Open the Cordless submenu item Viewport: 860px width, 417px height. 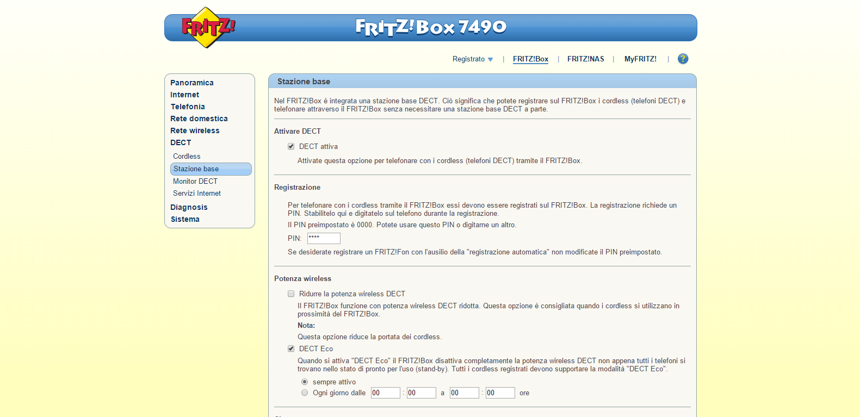tap(187, 156)
